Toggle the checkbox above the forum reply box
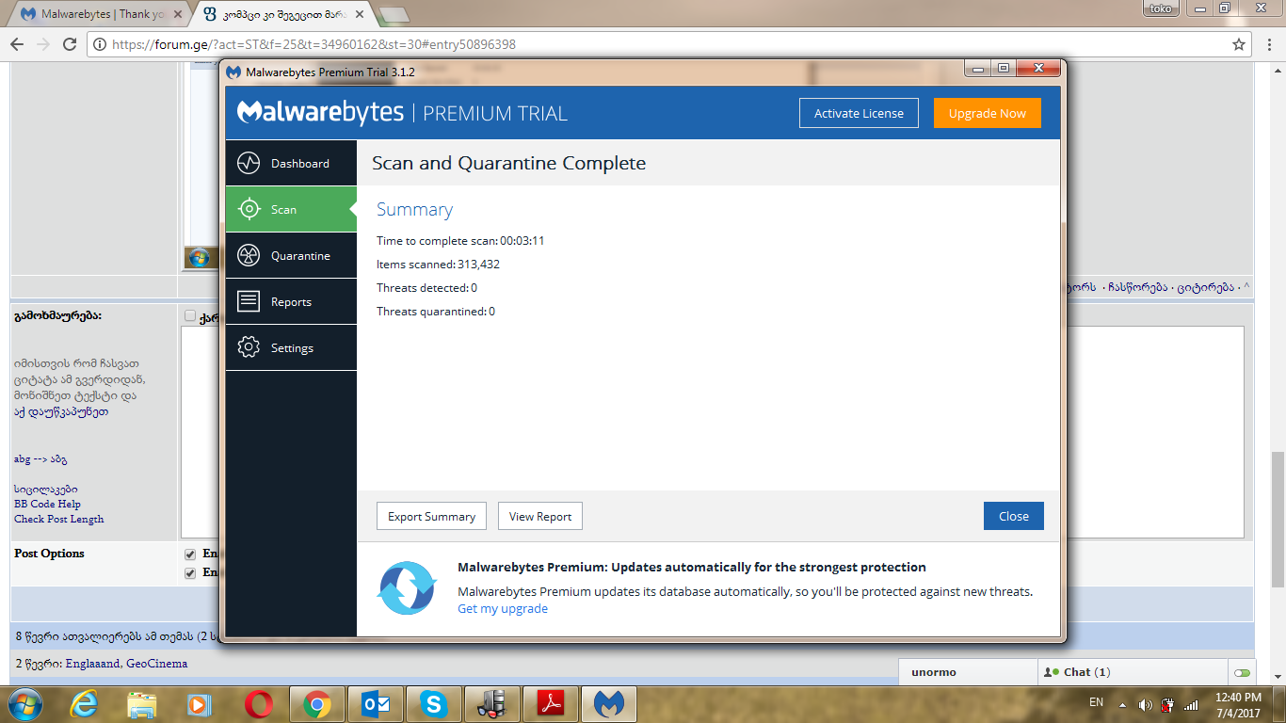The height and width of the screenshot is (723, 1286). (x=190, y=316)
